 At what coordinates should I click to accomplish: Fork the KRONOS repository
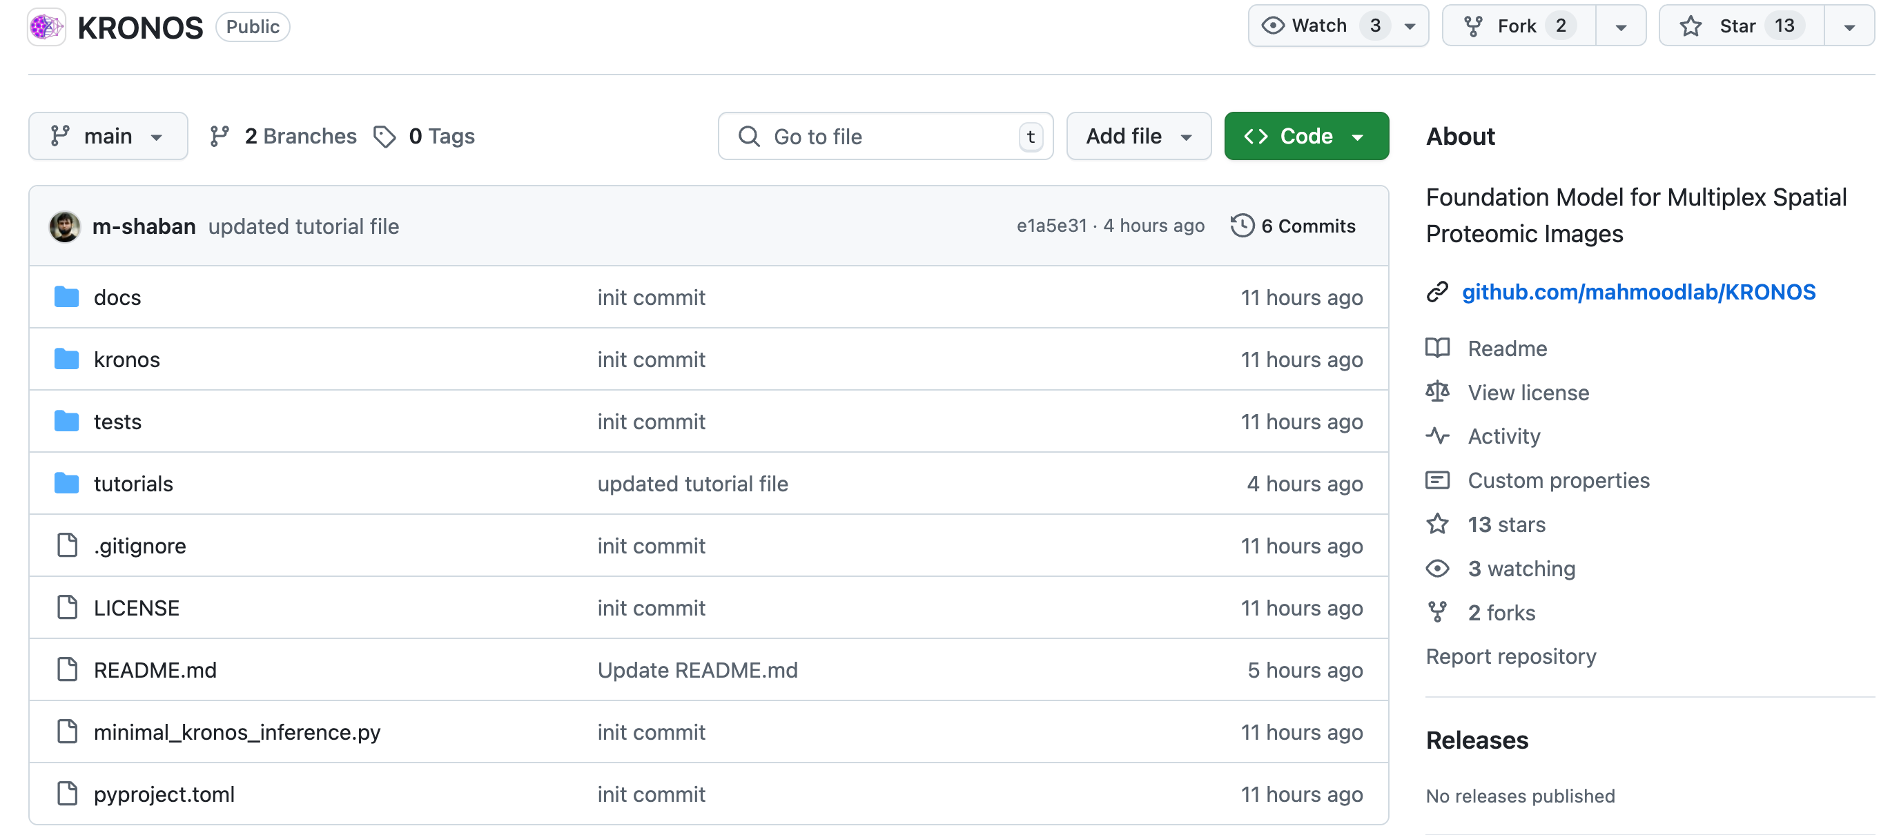click(x=1516, y=26)
